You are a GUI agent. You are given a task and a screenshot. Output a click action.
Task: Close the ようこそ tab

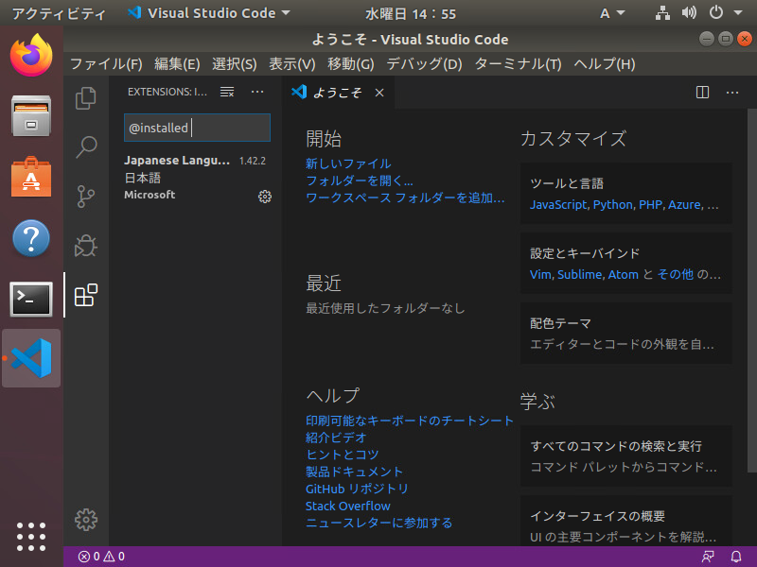[x=379, y=93]
